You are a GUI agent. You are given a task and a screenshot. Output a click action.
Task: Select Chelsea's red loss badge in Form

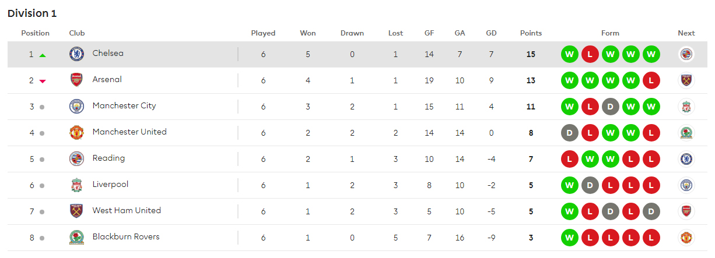pyautogui.click(x=590, y=54)
